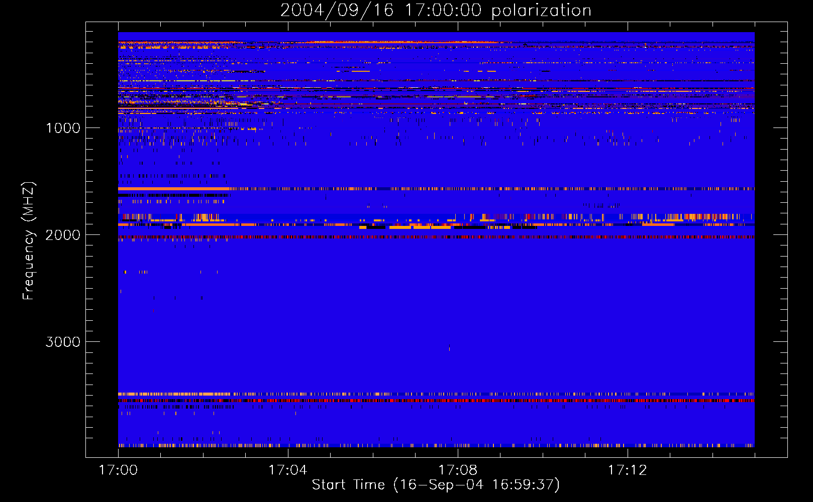
Task: Select the 17:04 time tick label
Action: point(288,470)
